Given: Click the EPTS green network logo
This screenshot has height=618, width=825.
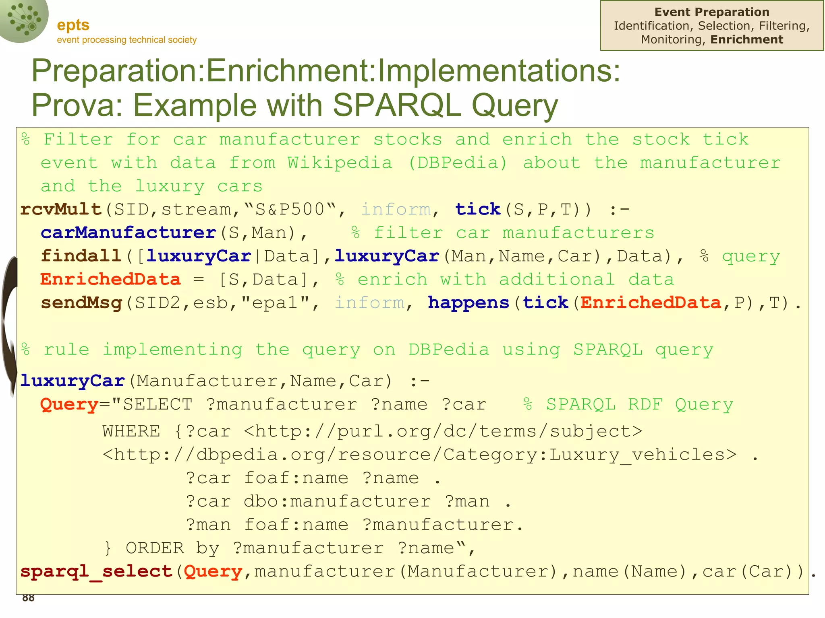Looking at the screenshot, I should point(23,19).
